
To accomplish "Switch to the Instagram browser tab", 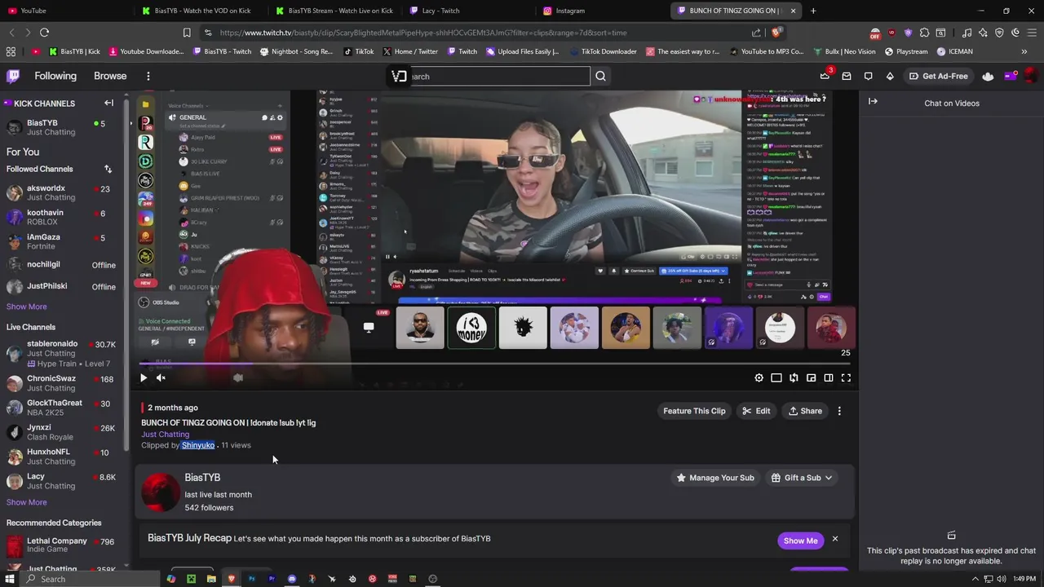I will point(603,11).
